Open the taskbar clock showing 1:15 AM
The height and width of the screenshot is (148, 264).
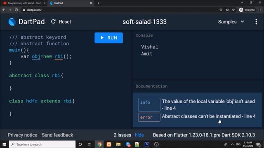pos(248,144)
